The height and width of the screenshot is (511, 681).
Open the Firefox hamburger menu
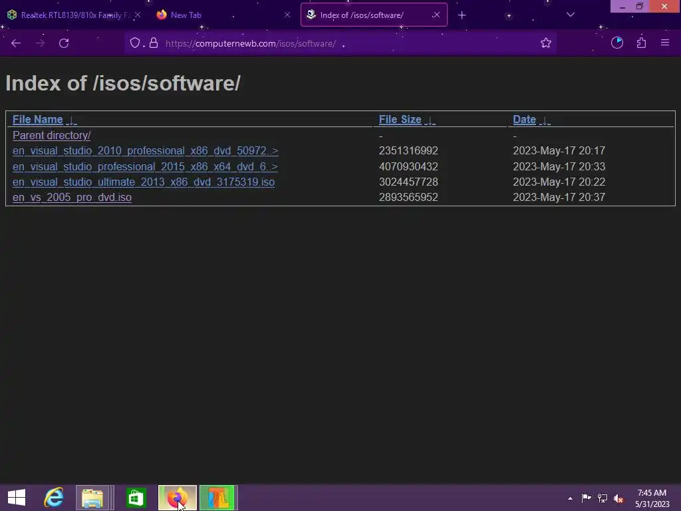coord(665,43)
